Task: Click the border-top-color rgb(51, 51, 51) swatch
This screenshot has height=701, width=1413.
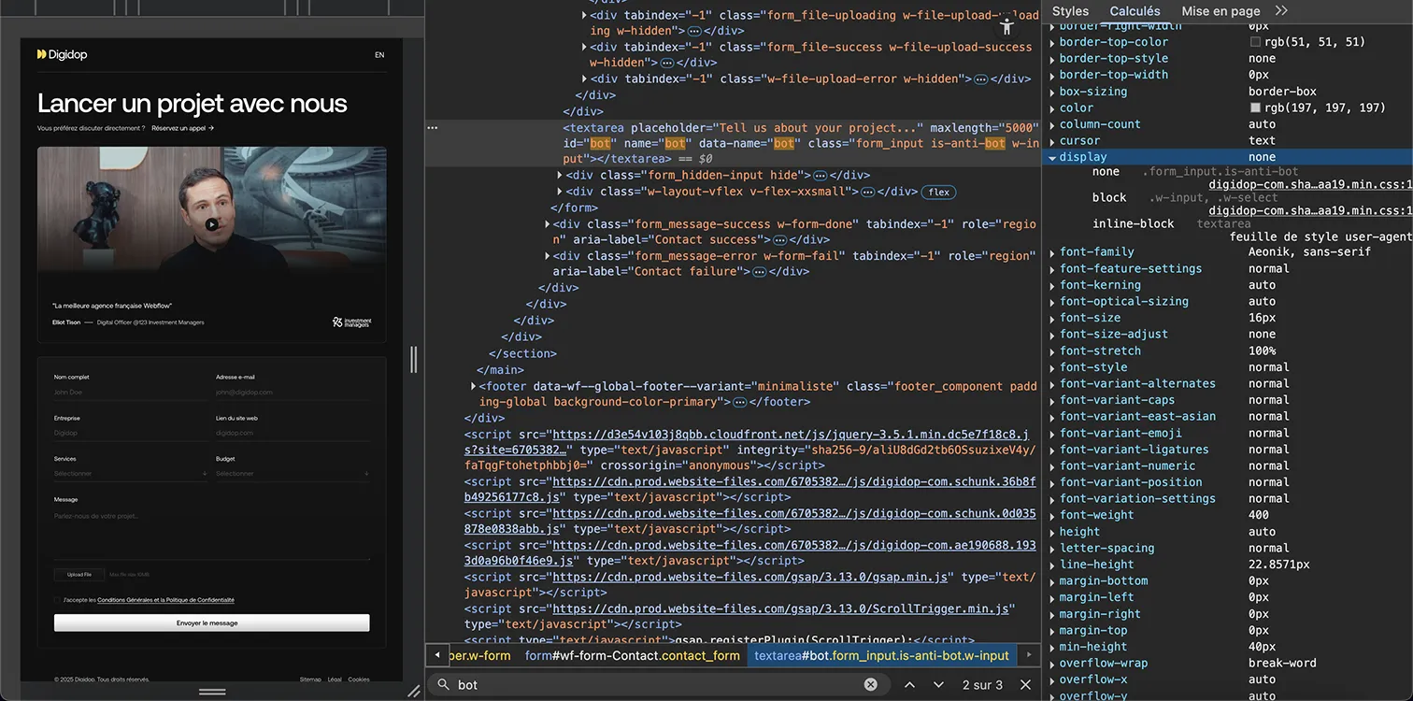Action: (1256, 42)
